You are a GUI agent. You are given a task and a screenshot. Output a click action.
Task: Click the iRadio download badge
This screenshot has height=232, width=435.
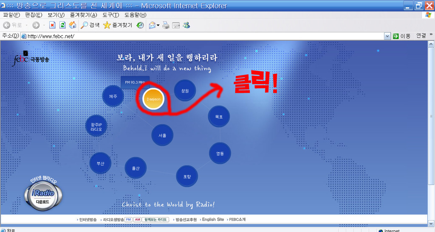pos(43,193)
